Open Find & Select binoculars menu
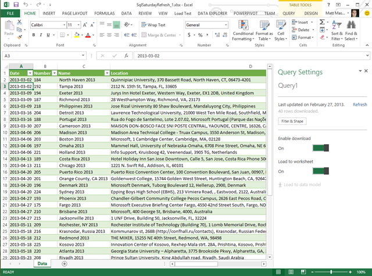372x276 pixels. point(351,30)
